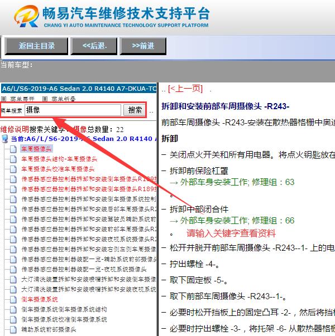Open document icon beside 车周摄像头校准车周摄像头
The height and width of the screenshot is (336, 335).
coord(13,169)
